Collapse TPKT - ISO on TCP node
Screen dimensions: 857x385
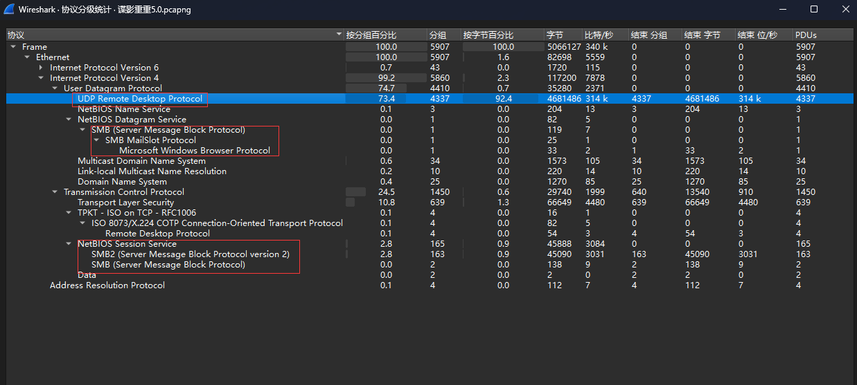69,213
